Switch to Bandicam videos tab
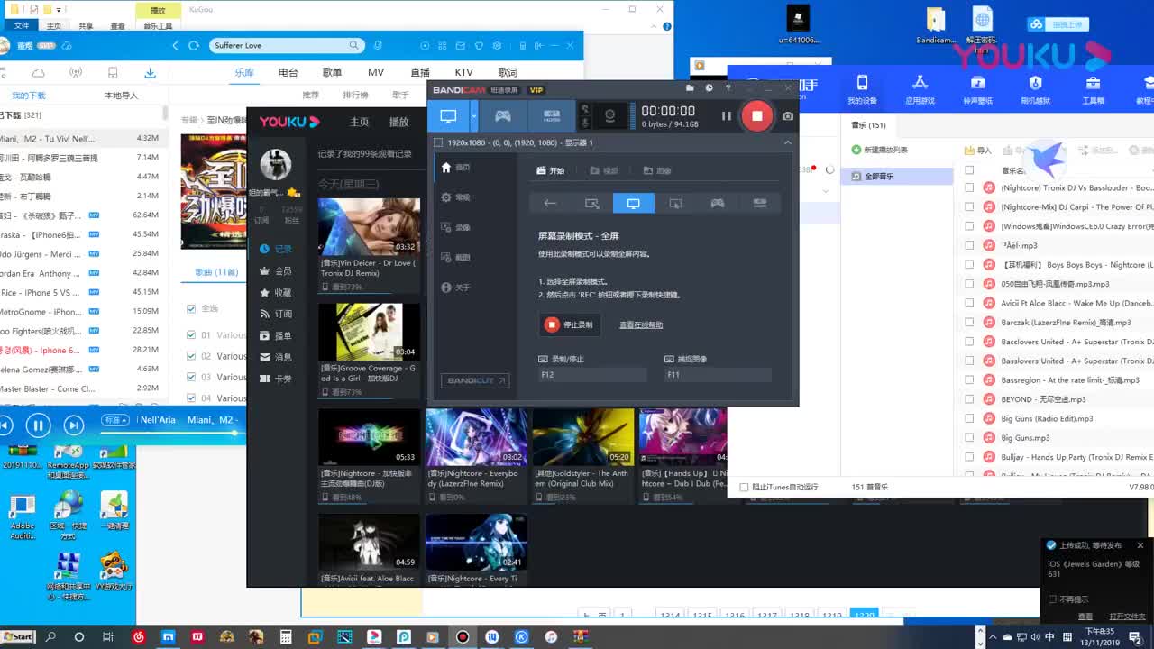The height and width of the screenshot is (649, 1154). [x=604, y=170]
